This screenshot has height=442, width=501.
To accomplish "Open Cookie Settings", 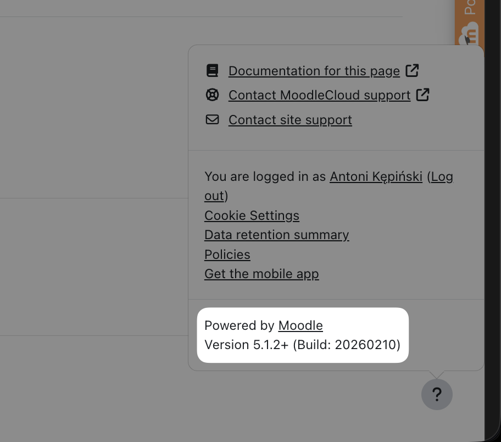I will coord(252,216).
